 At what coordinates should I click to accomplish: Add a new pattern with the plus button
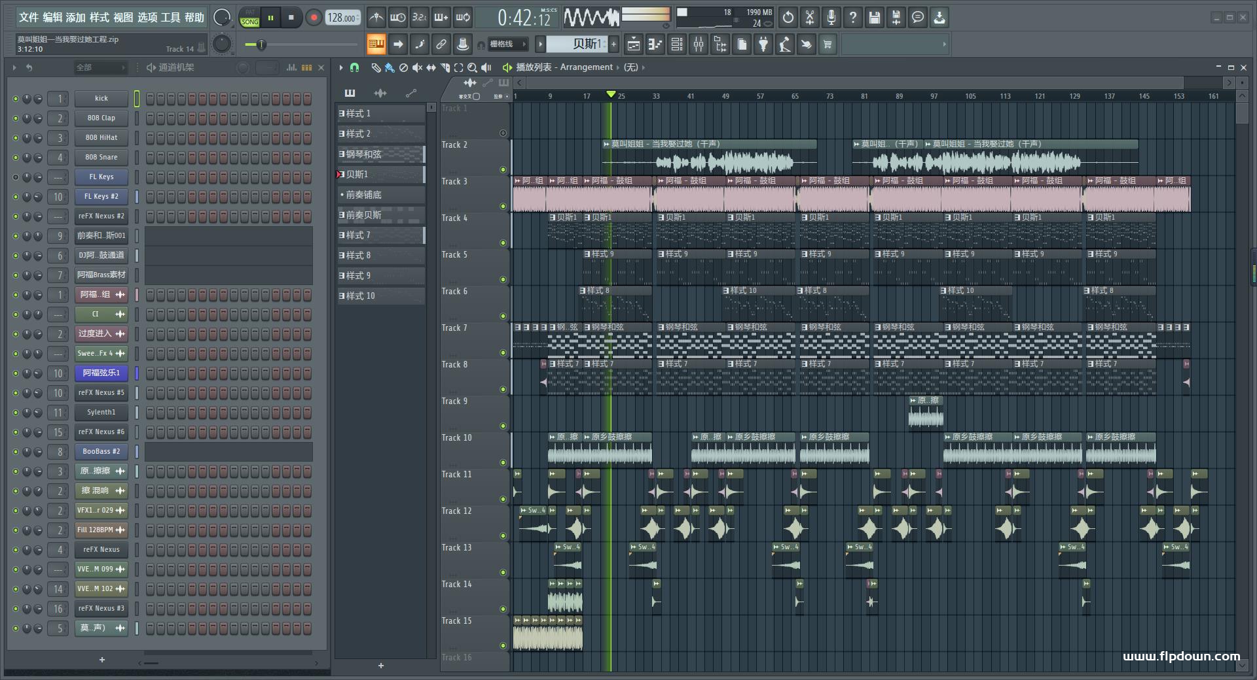click(381, 666)
